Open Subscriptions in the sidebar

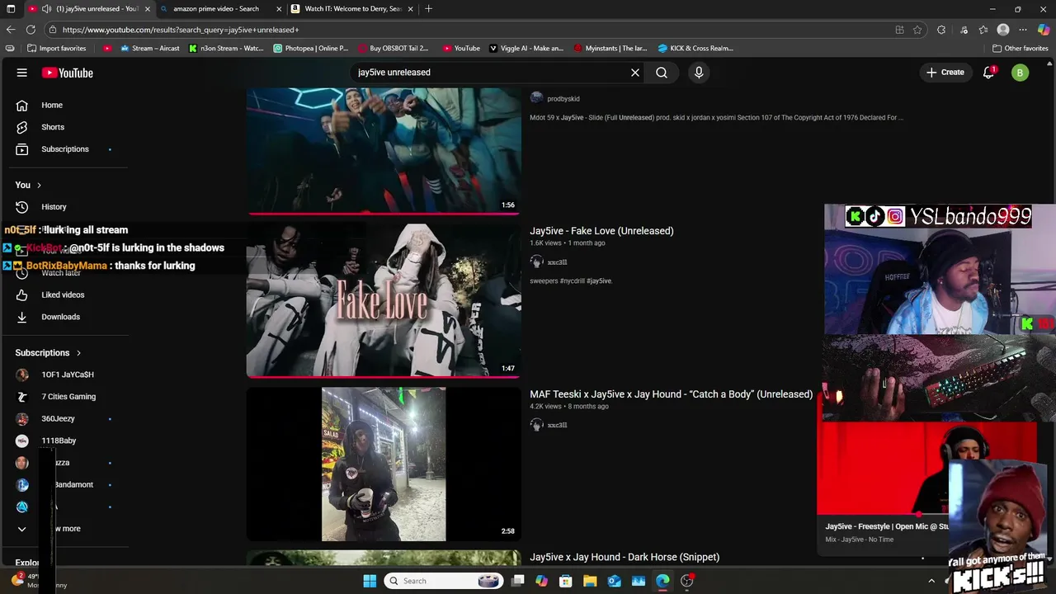(65, 149)
